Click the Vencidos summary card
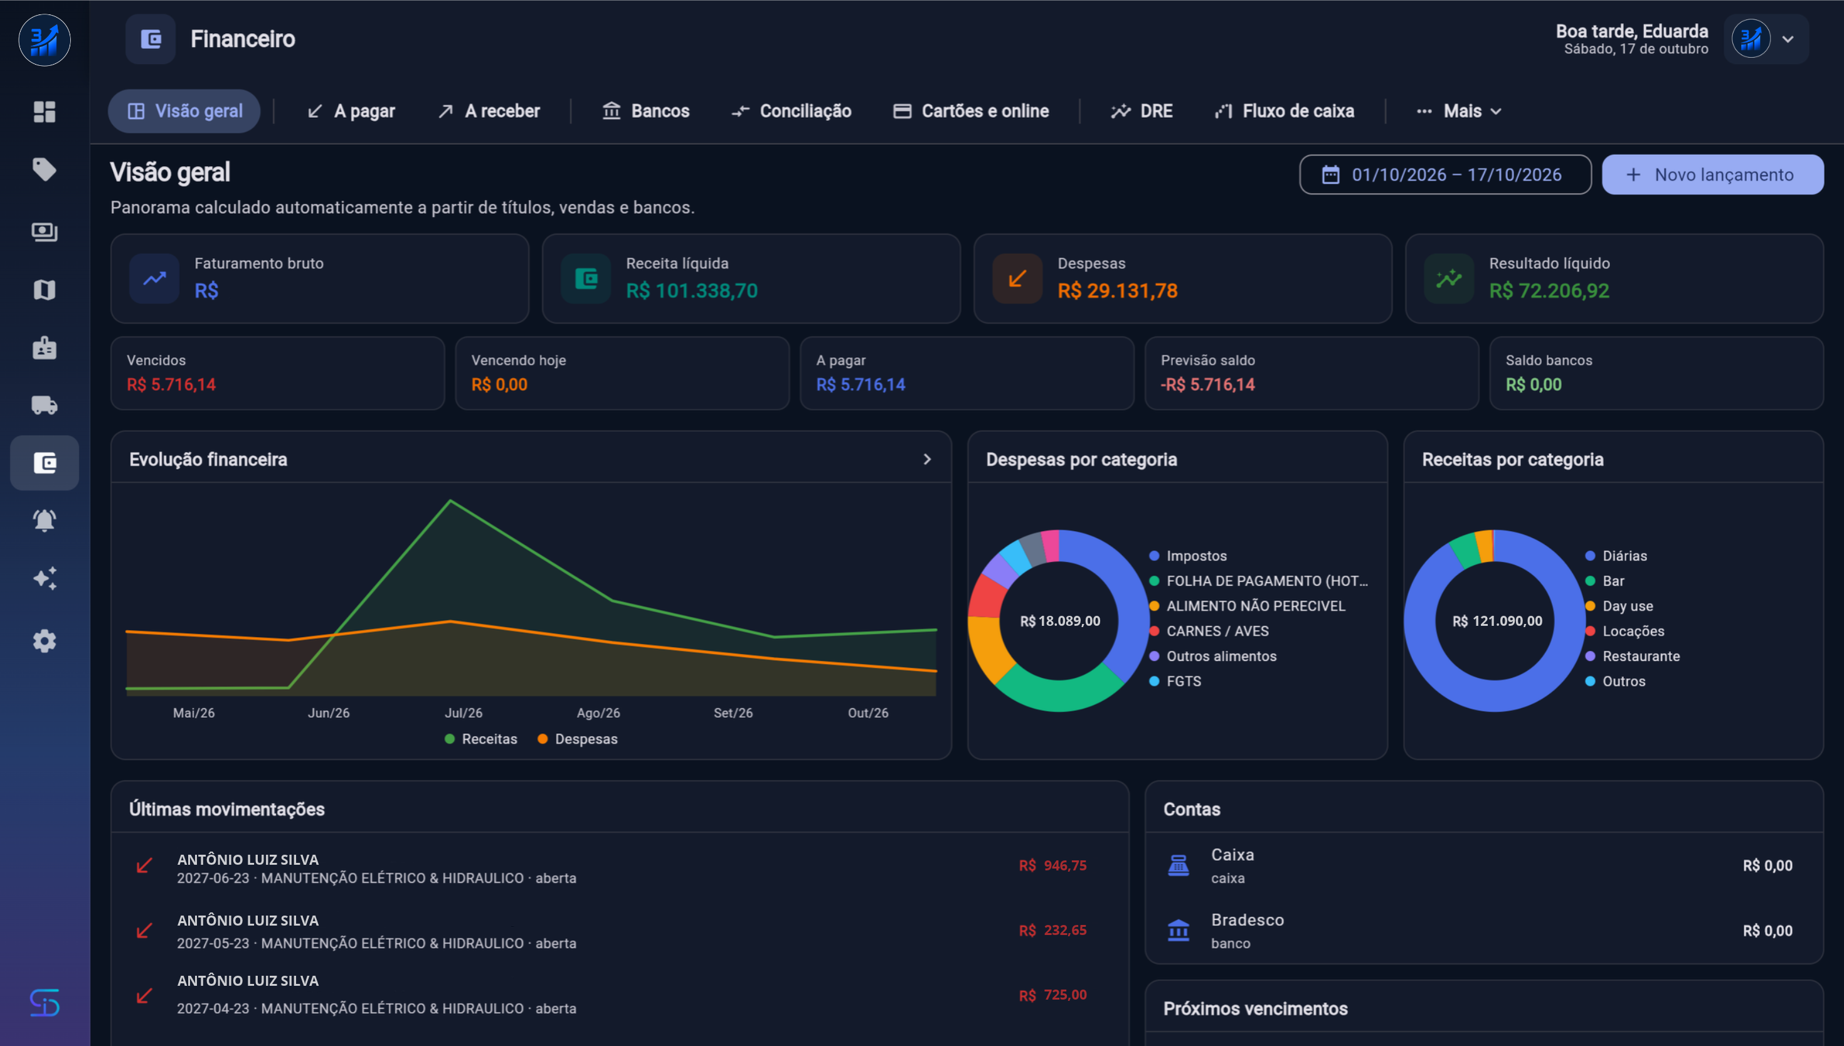This screenshot has height=1046, width=1844. [x=277, y=373]
